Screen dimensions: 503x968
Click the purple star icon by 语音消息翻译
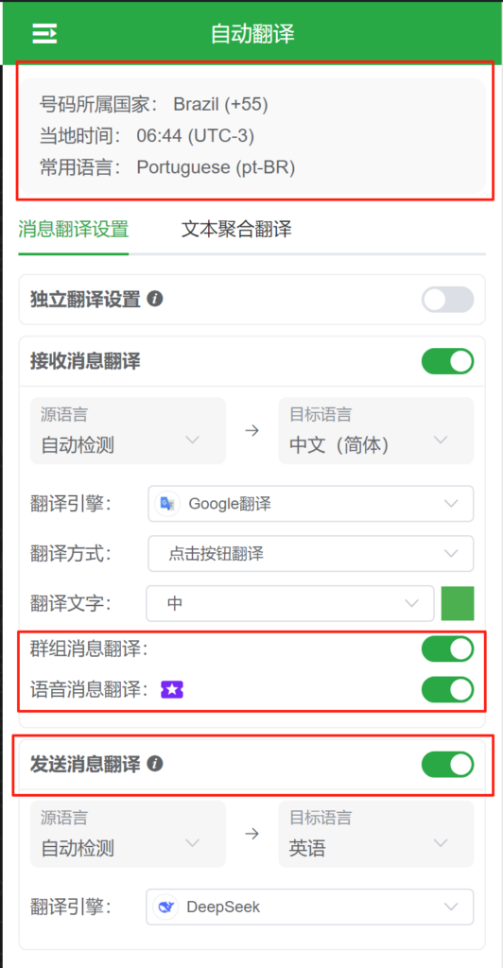(x=172, y=689)
